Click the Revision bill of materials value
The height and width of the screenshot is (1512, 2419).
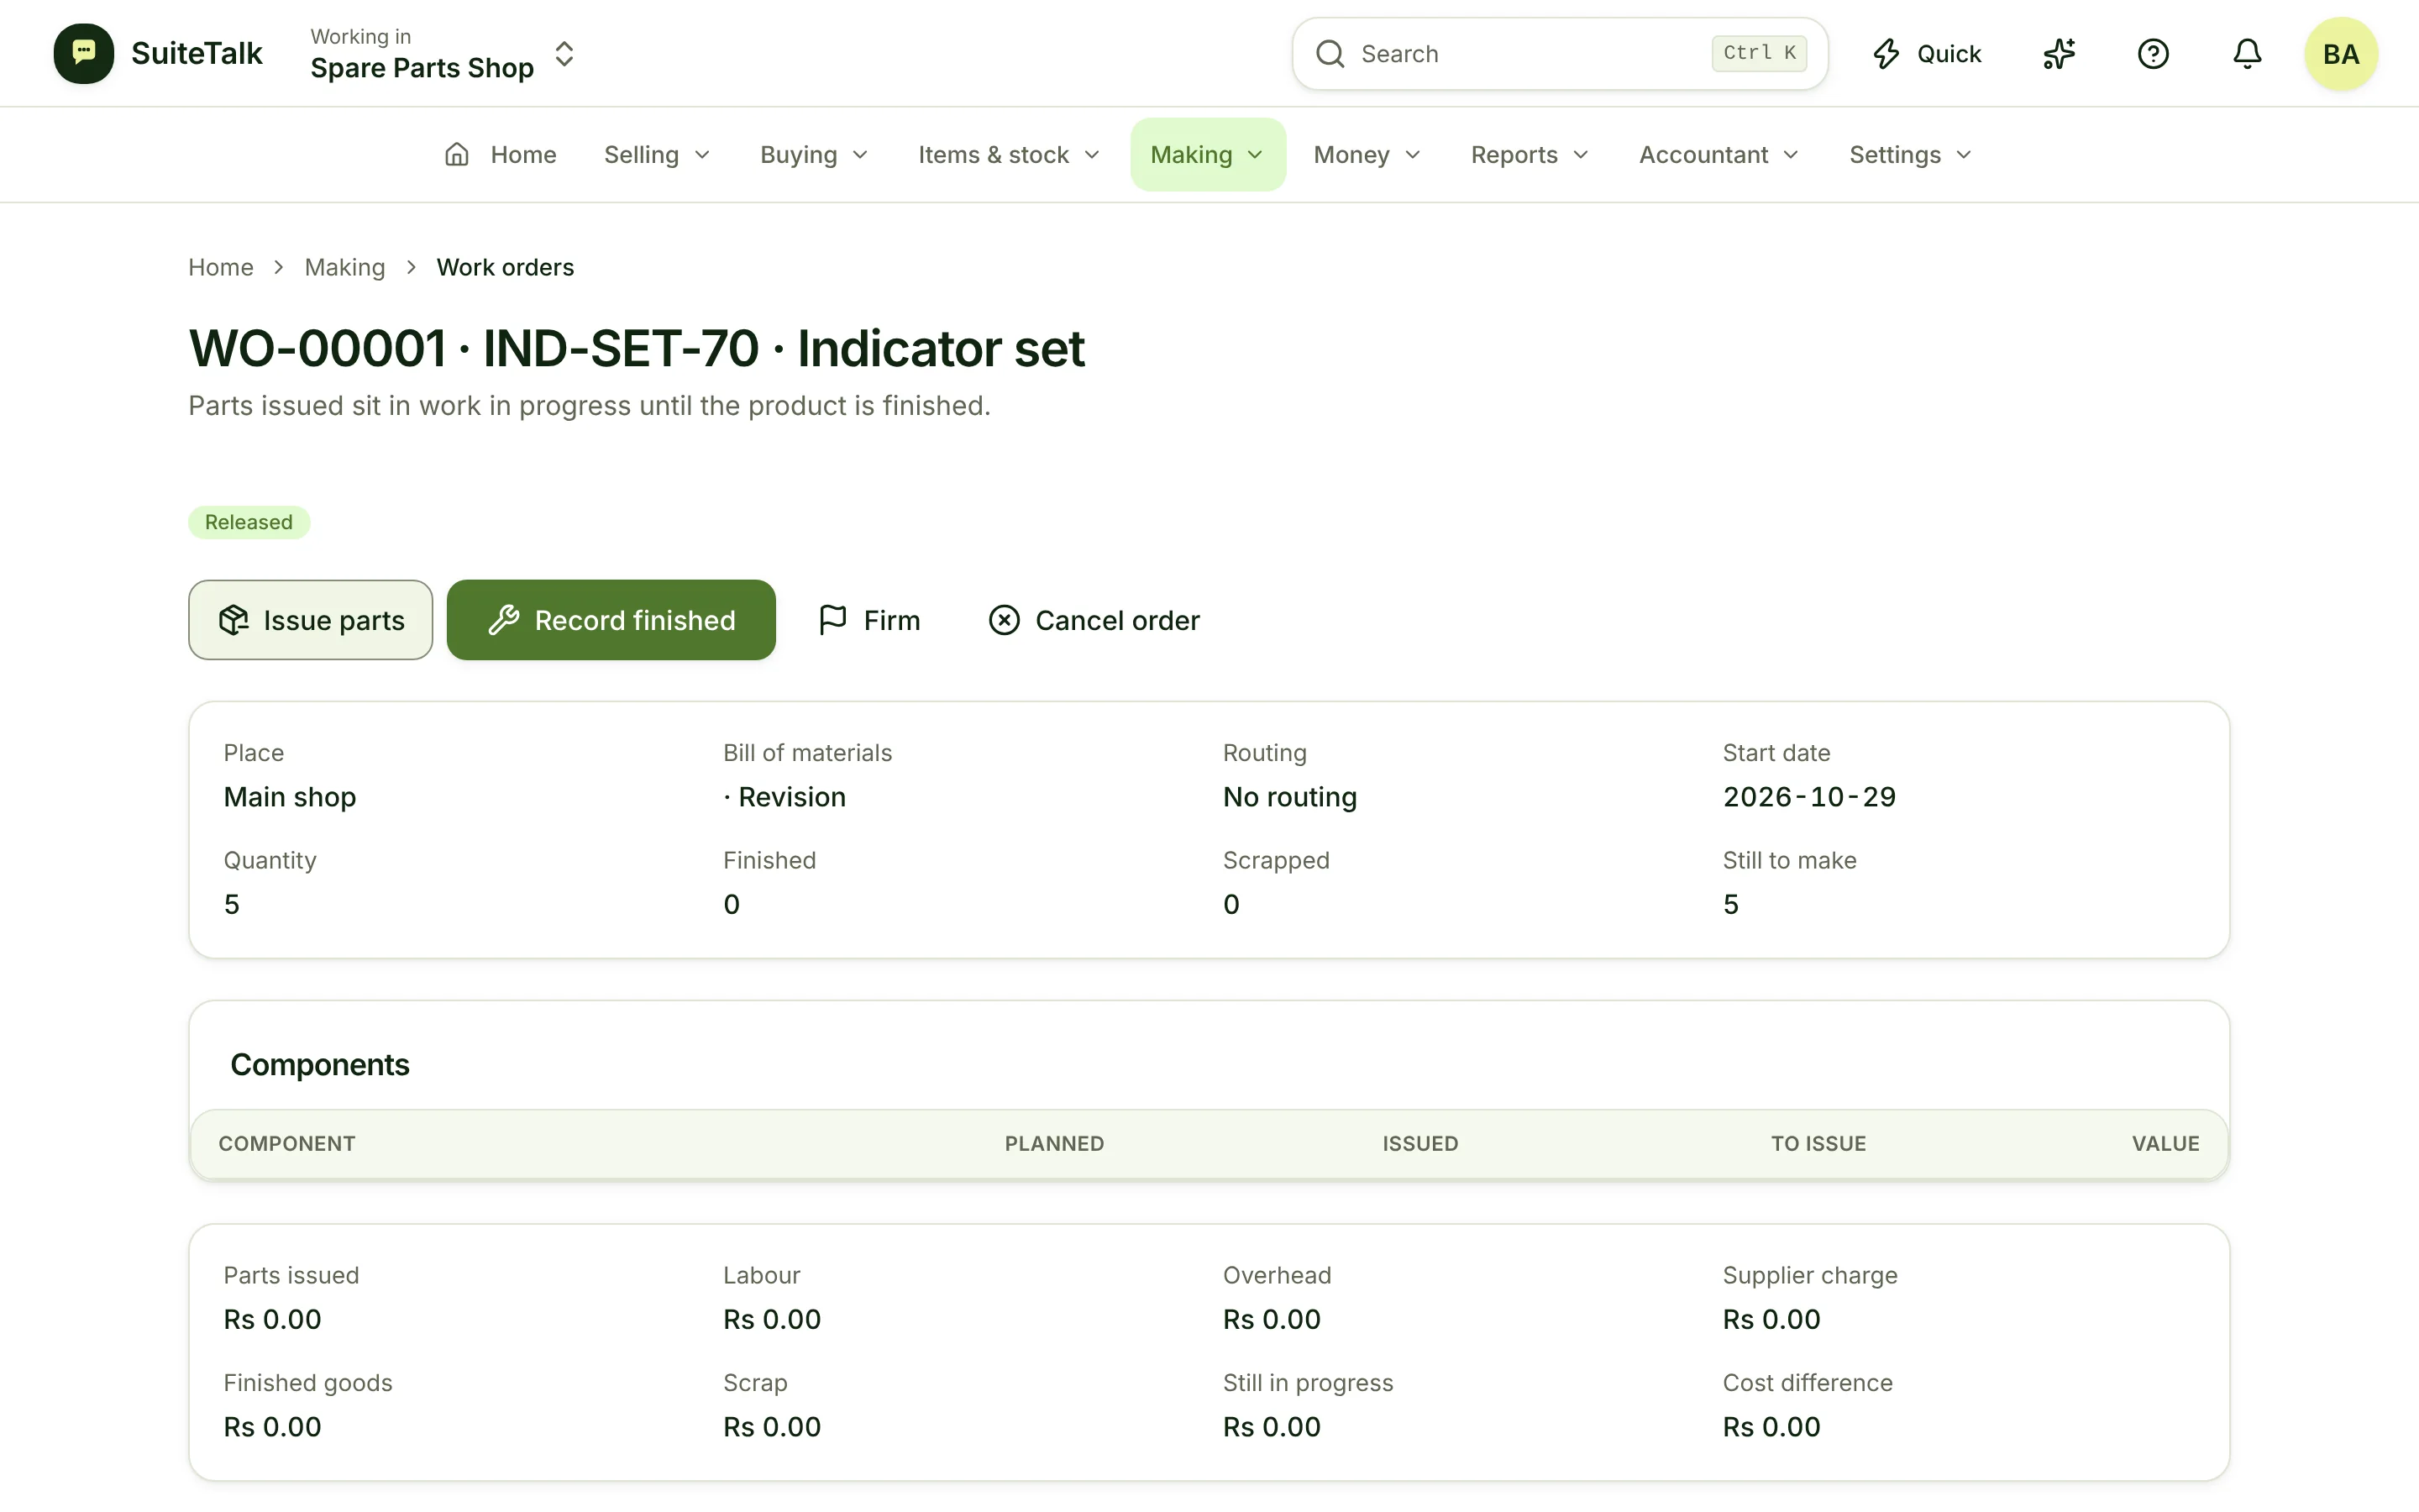click(784, 797)
